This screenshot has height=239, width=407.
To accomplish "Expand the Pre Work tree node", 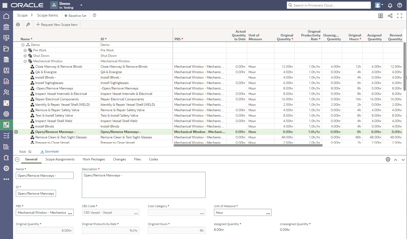I will pos(25,50).
